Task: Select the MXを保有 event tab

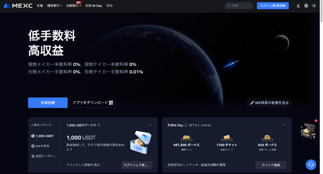Action: 40,146
